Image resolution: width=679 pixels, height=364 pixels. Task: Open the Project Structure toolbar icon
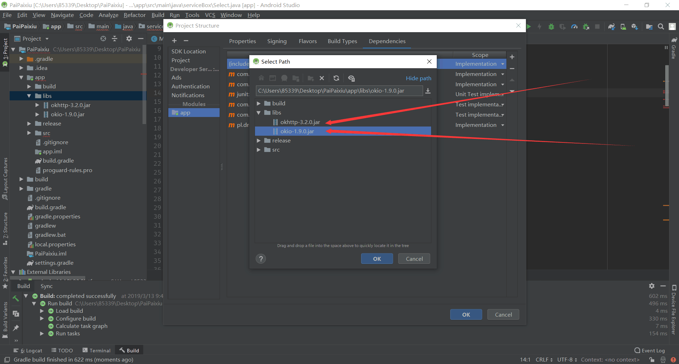pos(649,27)
